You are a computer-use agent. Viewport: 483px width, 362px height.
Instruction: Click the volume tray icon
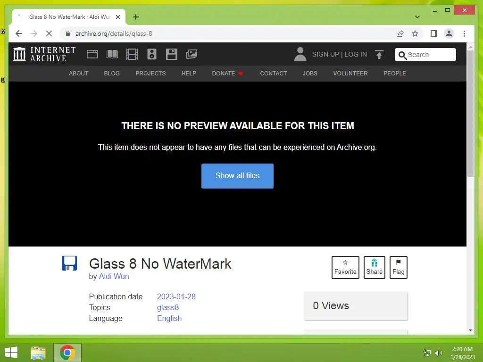click(x=438, y=353)
